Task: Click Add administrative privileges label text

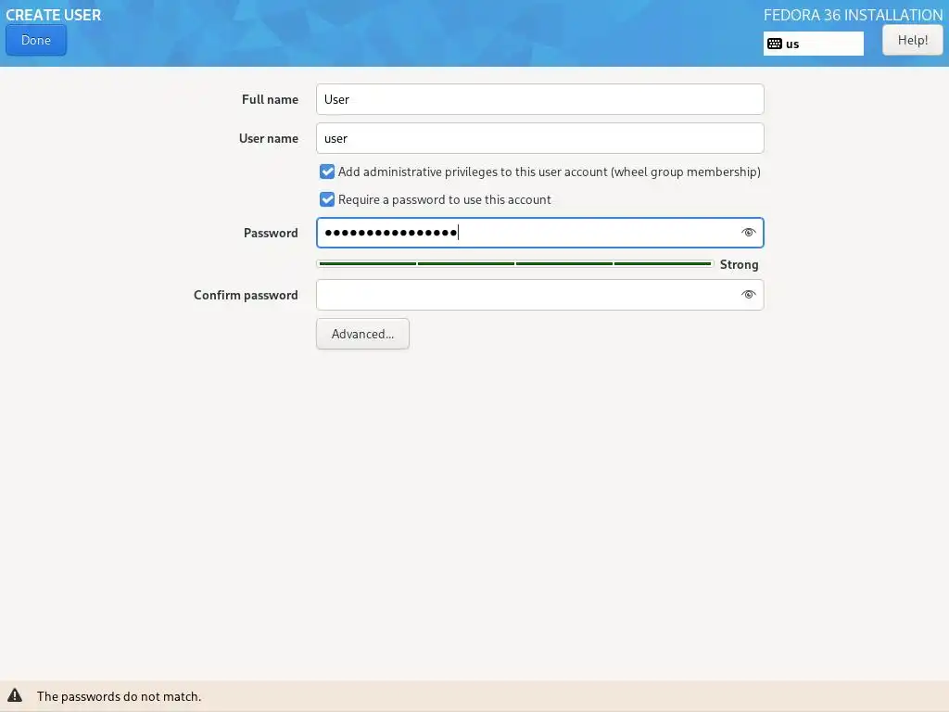Action: pos(549,172)
